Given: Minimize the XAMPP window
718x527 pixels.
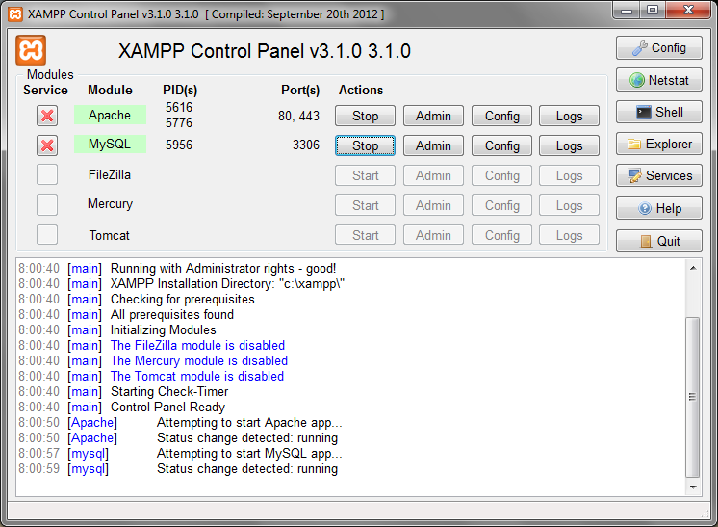Looking at the screenshot, I should tap(627, 10).
